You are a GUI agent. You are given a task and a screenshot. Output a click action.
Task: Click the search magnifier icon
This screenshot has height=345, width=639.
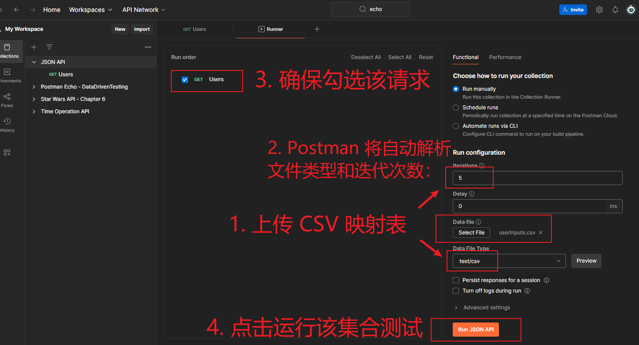[x=362, y=9]
